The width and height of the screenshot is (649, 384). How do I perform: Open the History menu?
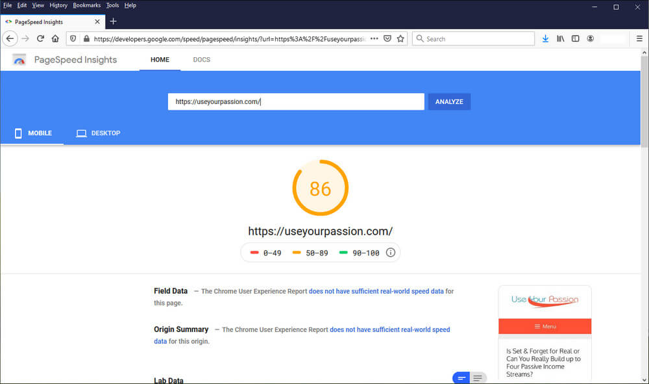pyautogui.click(x=58, y=5)
